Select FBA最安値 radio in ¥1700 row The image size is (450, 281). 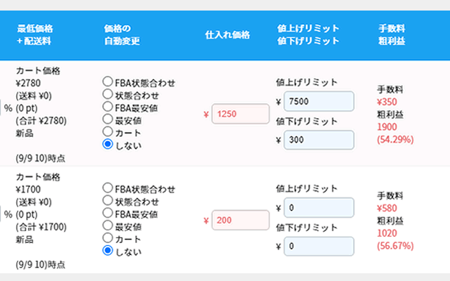point(108,212)
